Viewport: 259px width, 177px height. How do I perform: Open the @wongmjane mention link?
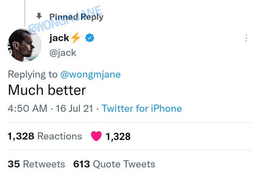pos(90,74)
